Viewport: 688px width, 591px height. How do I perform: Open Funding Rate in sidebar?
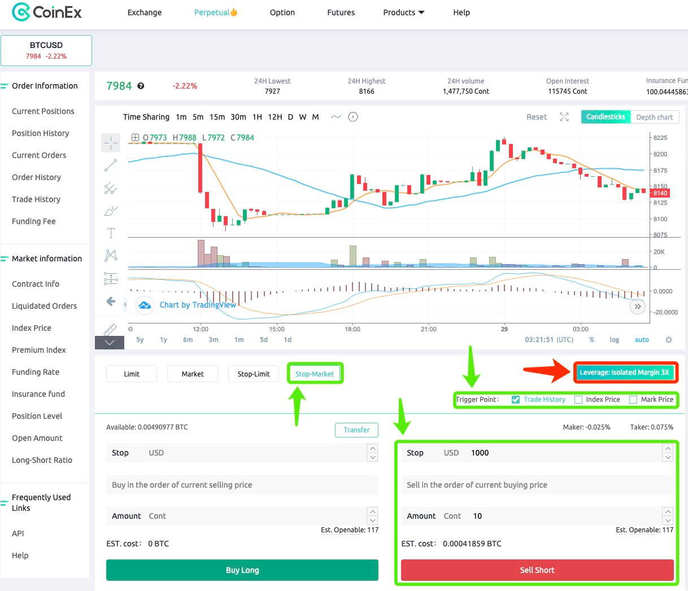(x=36, y=372)
